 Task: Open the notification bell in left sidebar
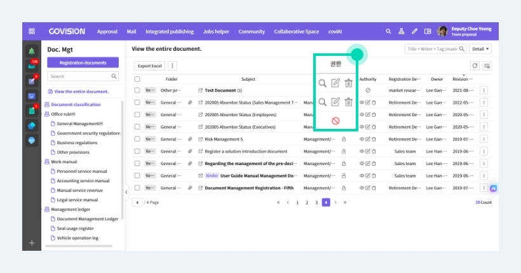pos(32,51)
